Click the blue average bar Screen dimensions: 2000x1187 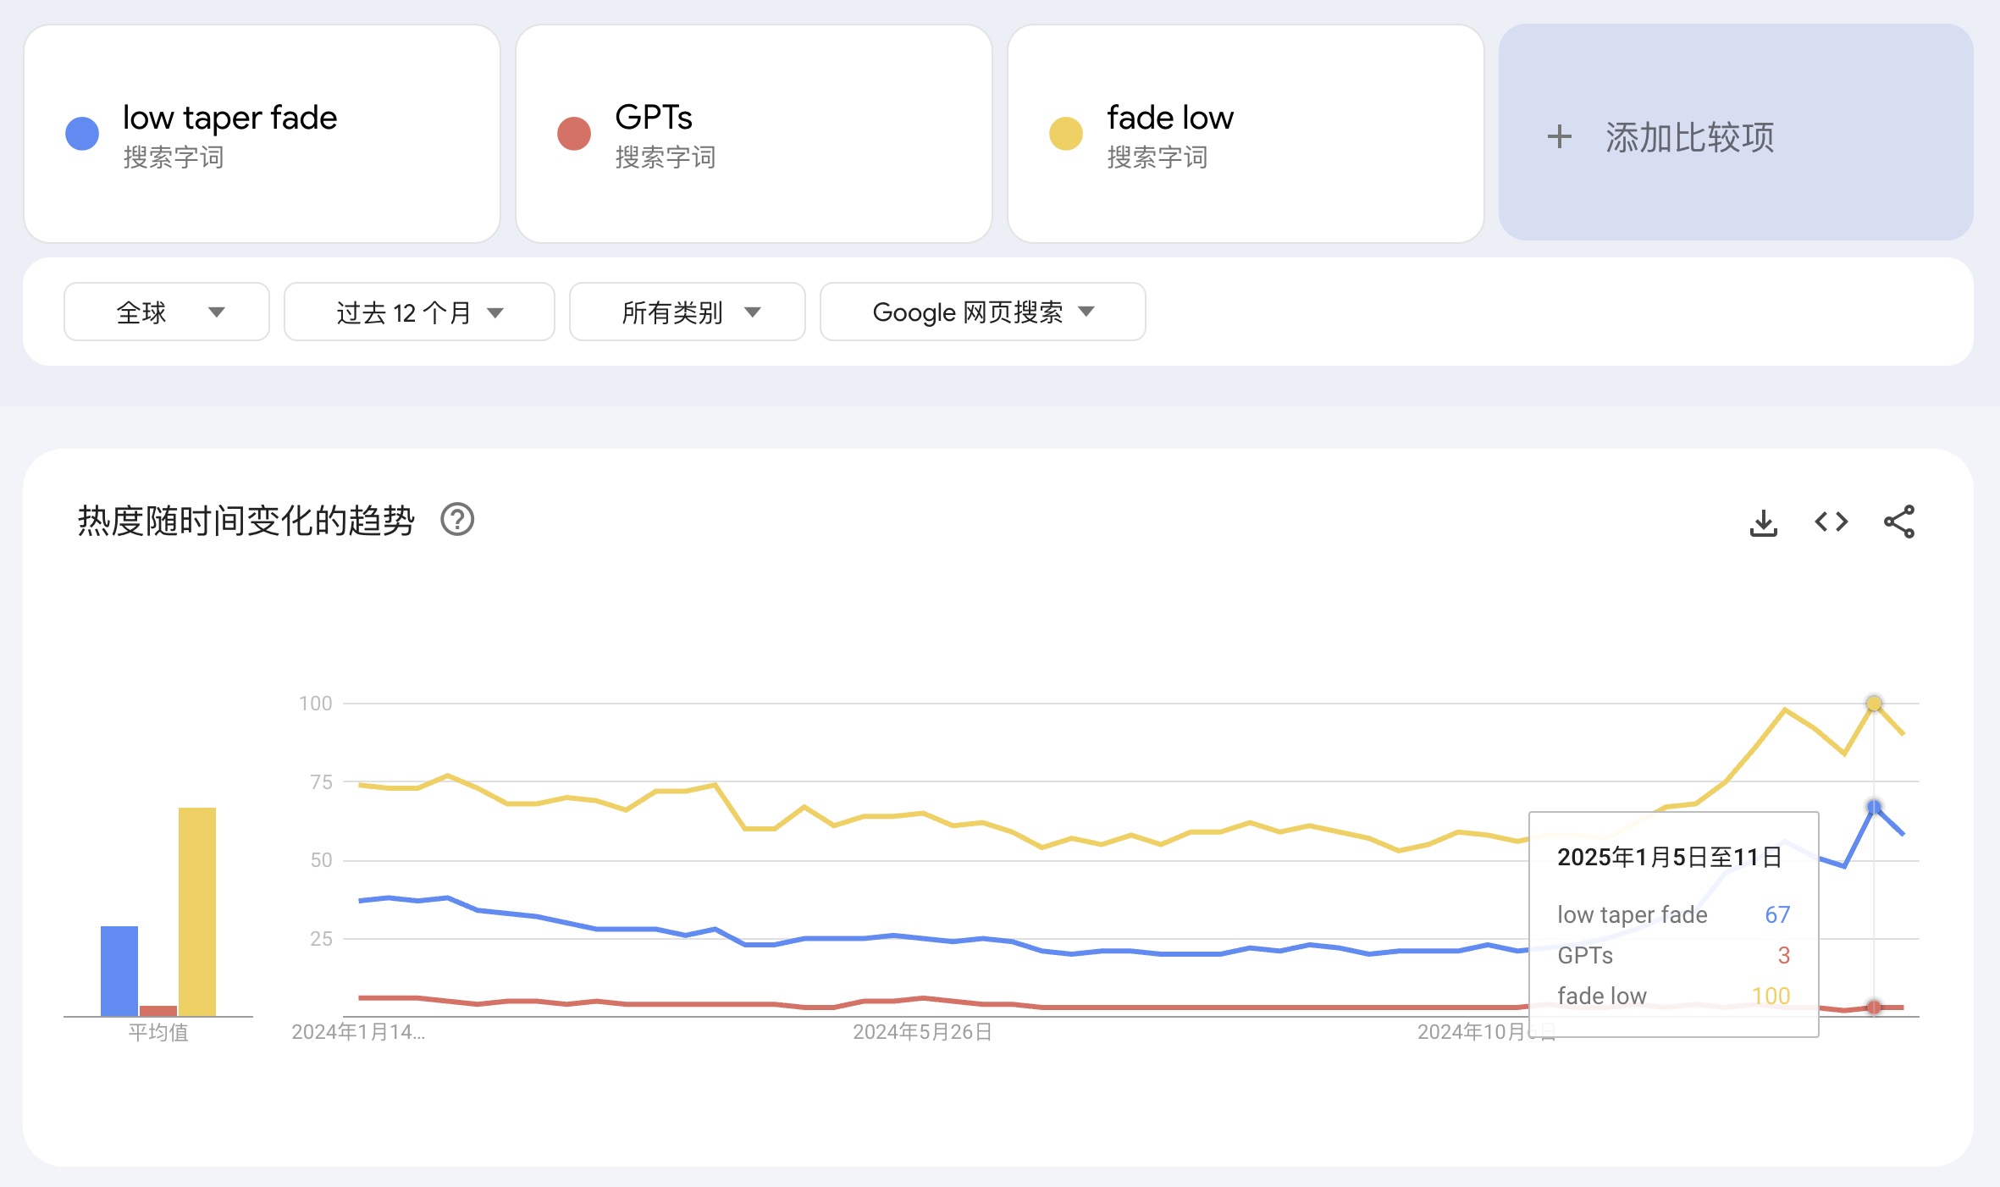click(x=119, y=970)
